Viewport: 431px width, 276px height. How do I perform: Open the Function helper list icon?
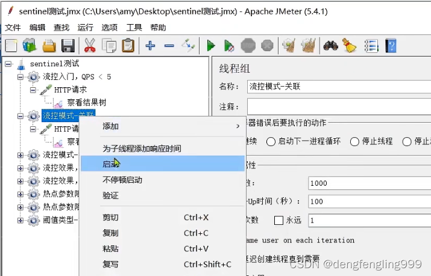tap(371, 46)
